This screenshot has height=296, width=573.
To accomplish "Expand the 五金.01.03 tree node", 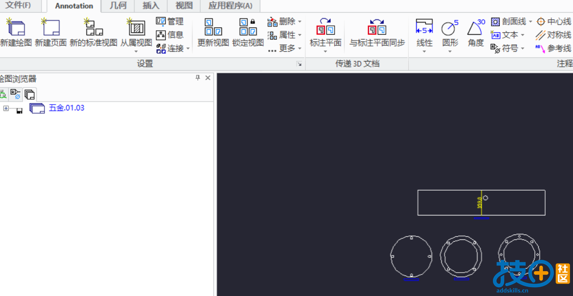I will tap(6, 108).
